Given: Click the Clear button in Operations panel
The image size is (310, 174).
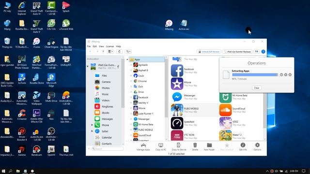Looking at the screenshot, I should point(257,88).
